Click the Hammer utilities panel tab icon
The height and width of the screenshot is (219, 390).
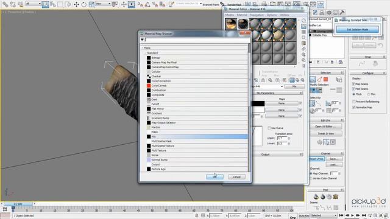(342, 12)
